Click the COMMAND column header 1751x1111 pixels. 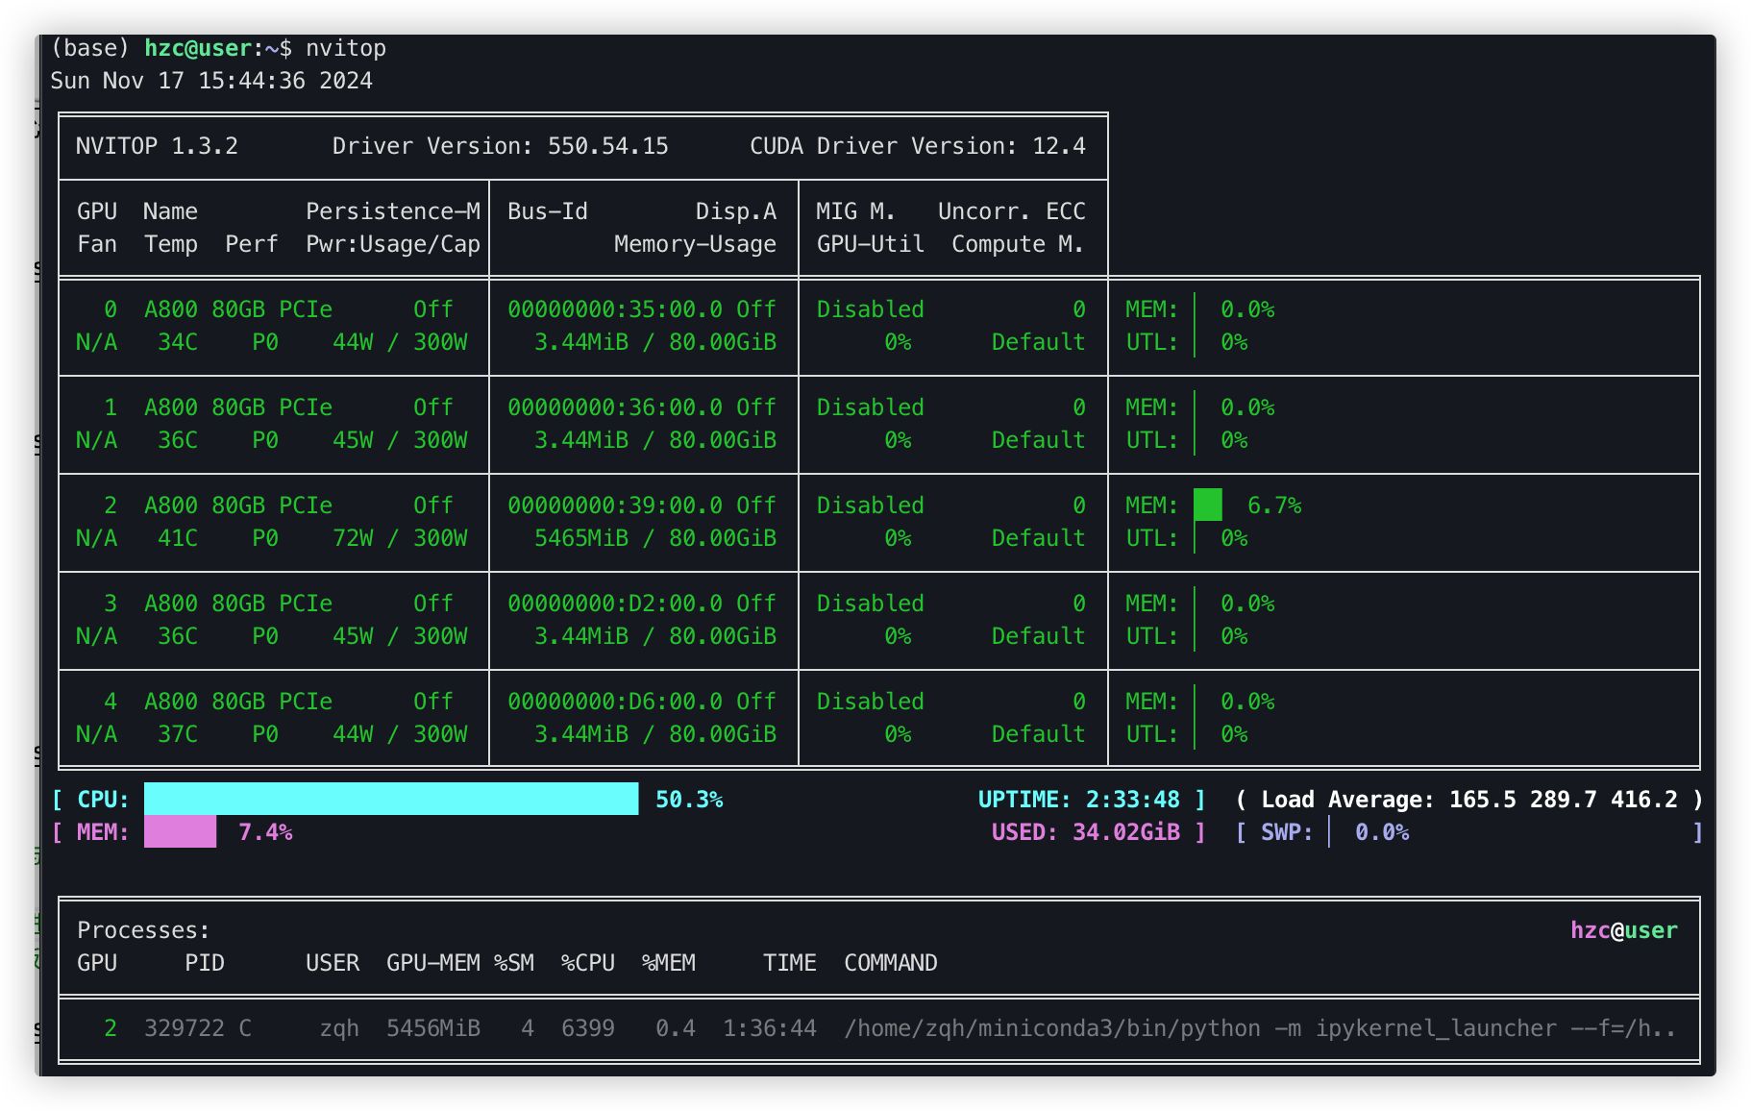891,963
